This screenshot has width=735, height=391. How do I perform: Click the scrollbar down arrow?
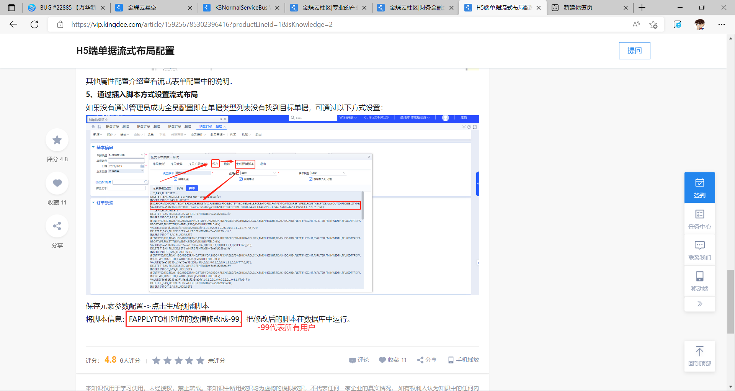pyautogui.click(x=730, y=386)
